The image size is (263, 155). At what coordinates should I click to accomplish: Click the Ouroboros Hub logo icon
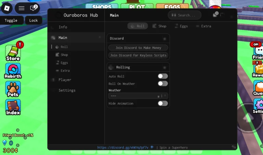[58, 15]
